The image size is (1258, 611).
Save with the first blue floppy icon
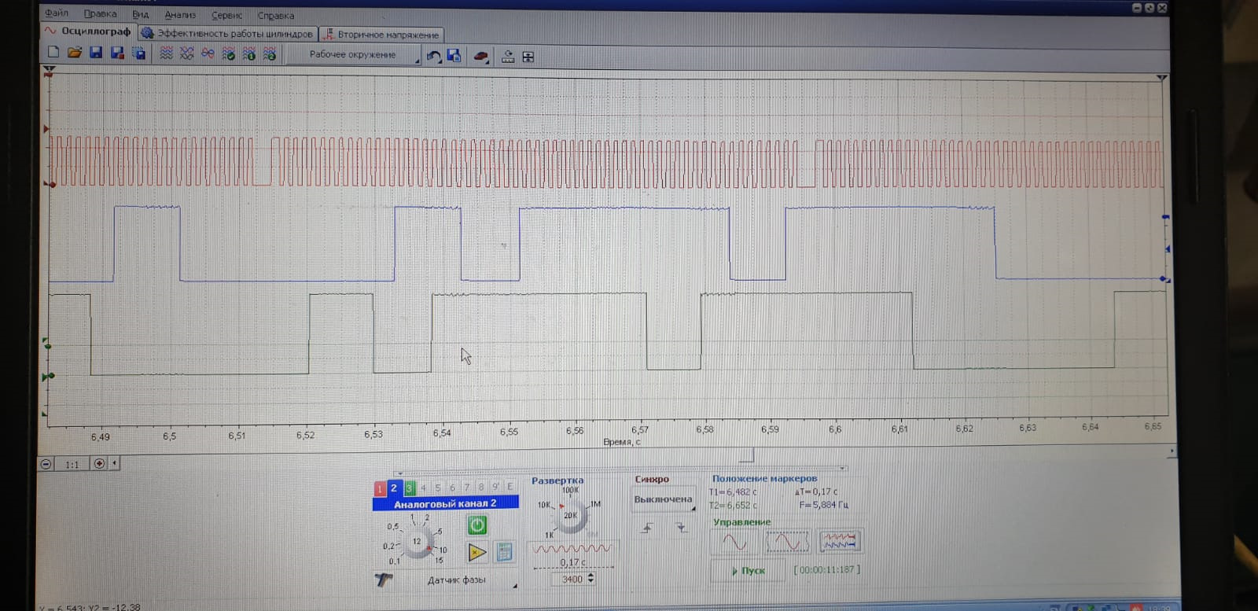(x=96, y=53)
